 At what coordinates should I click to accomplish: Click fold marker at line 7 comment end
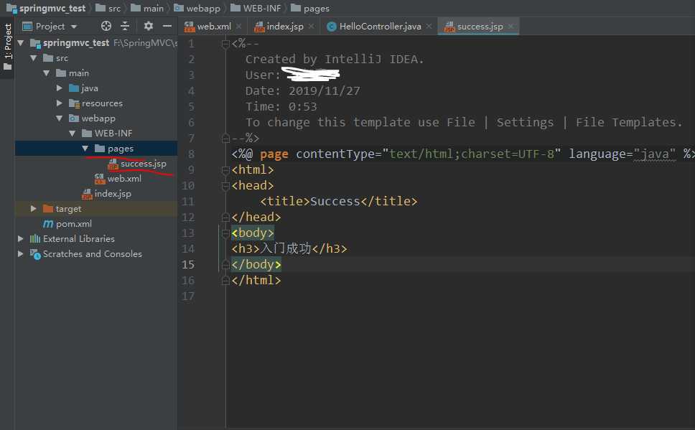pyautogui.click(x=225, y=139)
